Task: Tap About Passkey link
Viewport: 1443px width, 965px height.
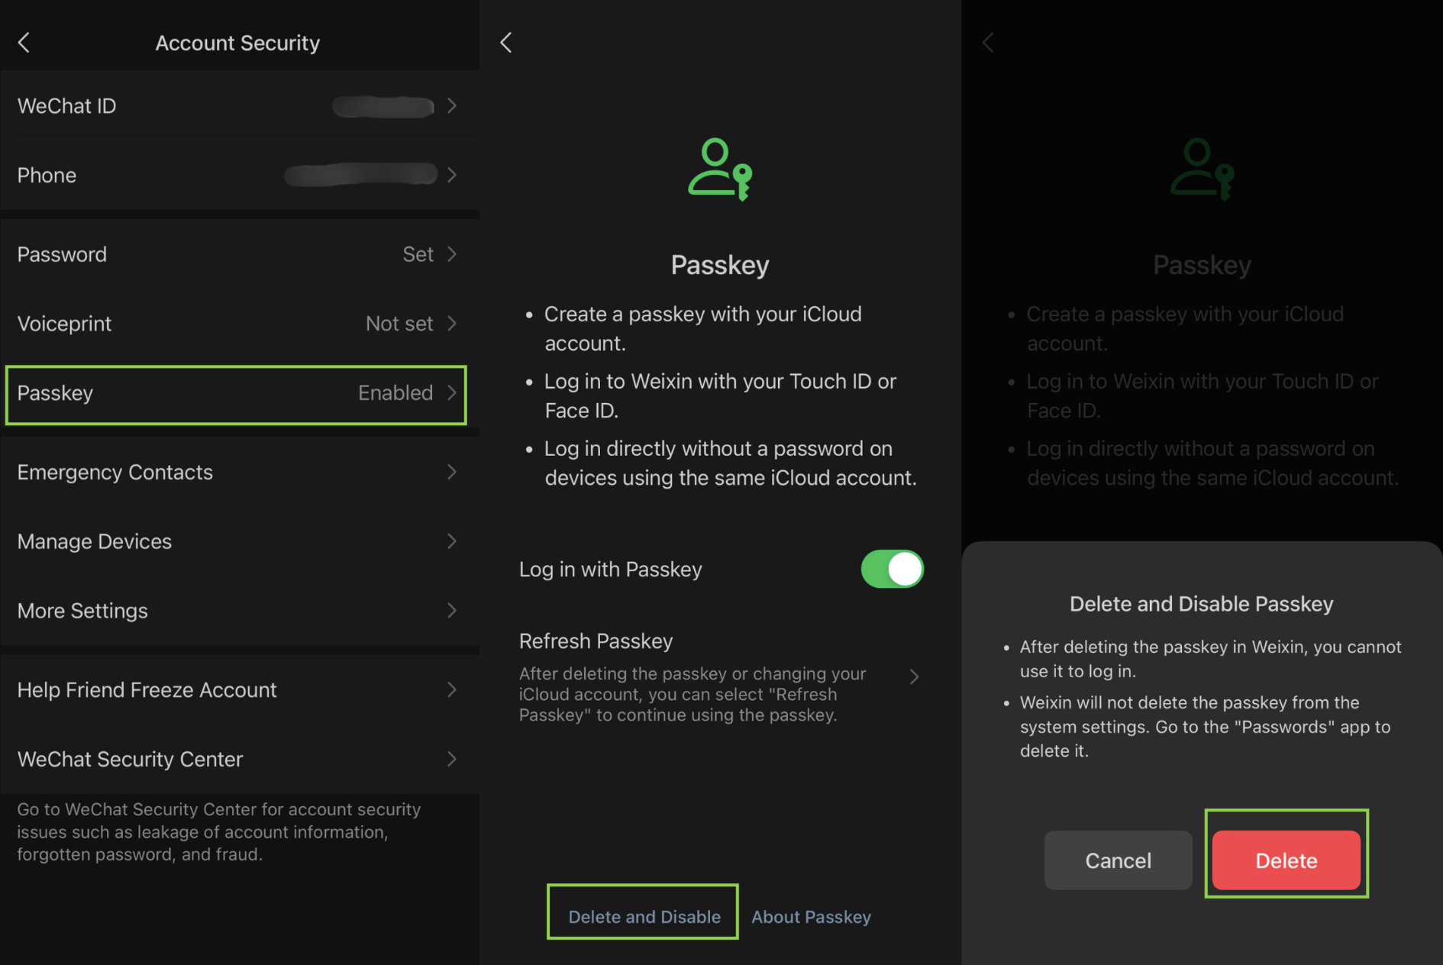Action: point(811,917)
